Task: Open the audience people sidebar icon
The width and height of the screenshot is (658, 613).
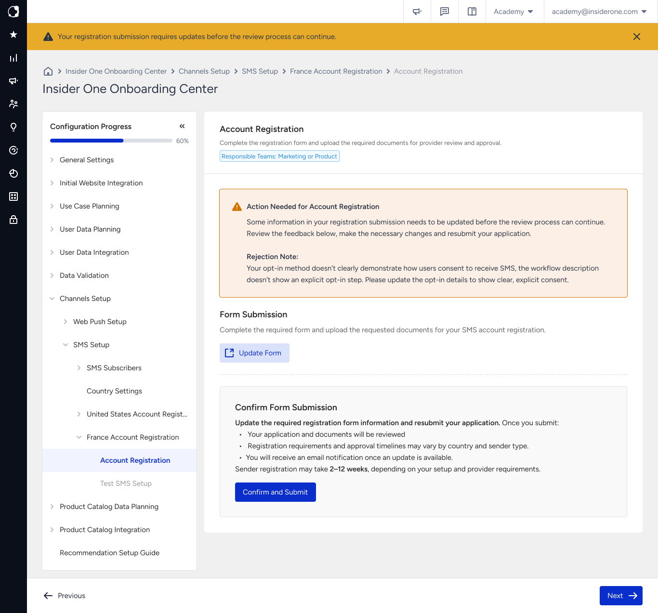Action: click(13, 104)
